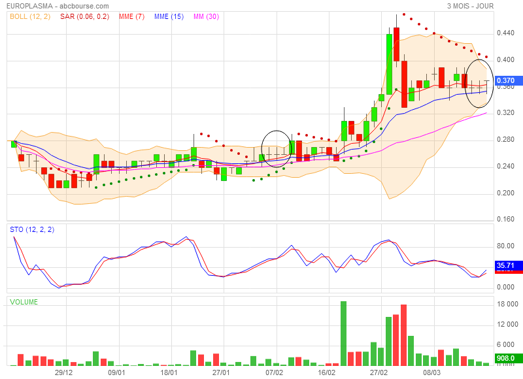Click the '3 MOIS - JOUR' period label

coord(470,6)
